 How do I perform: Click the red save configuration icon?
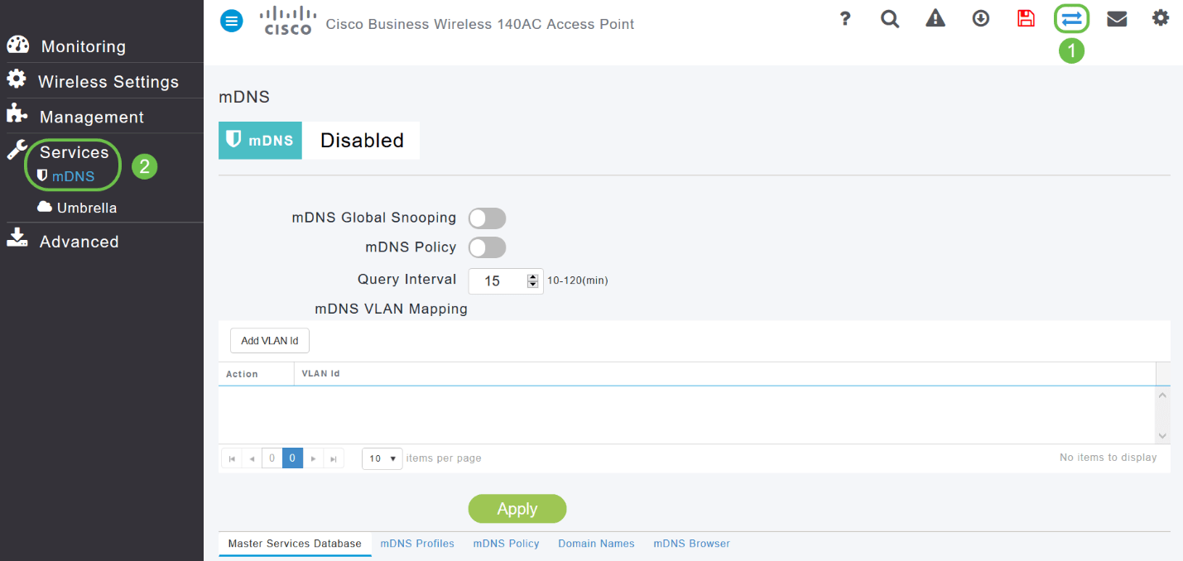click(x=1026, y=18)
